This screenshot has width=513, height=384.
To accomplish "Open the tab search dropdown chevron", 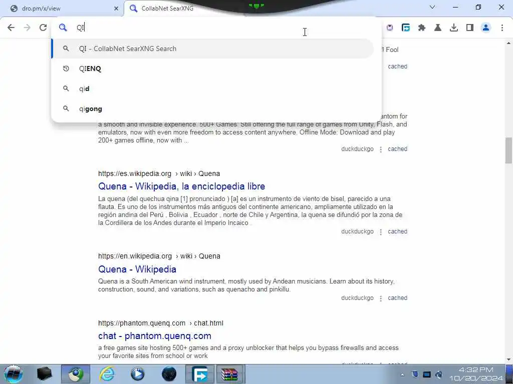I will (432, 7).
